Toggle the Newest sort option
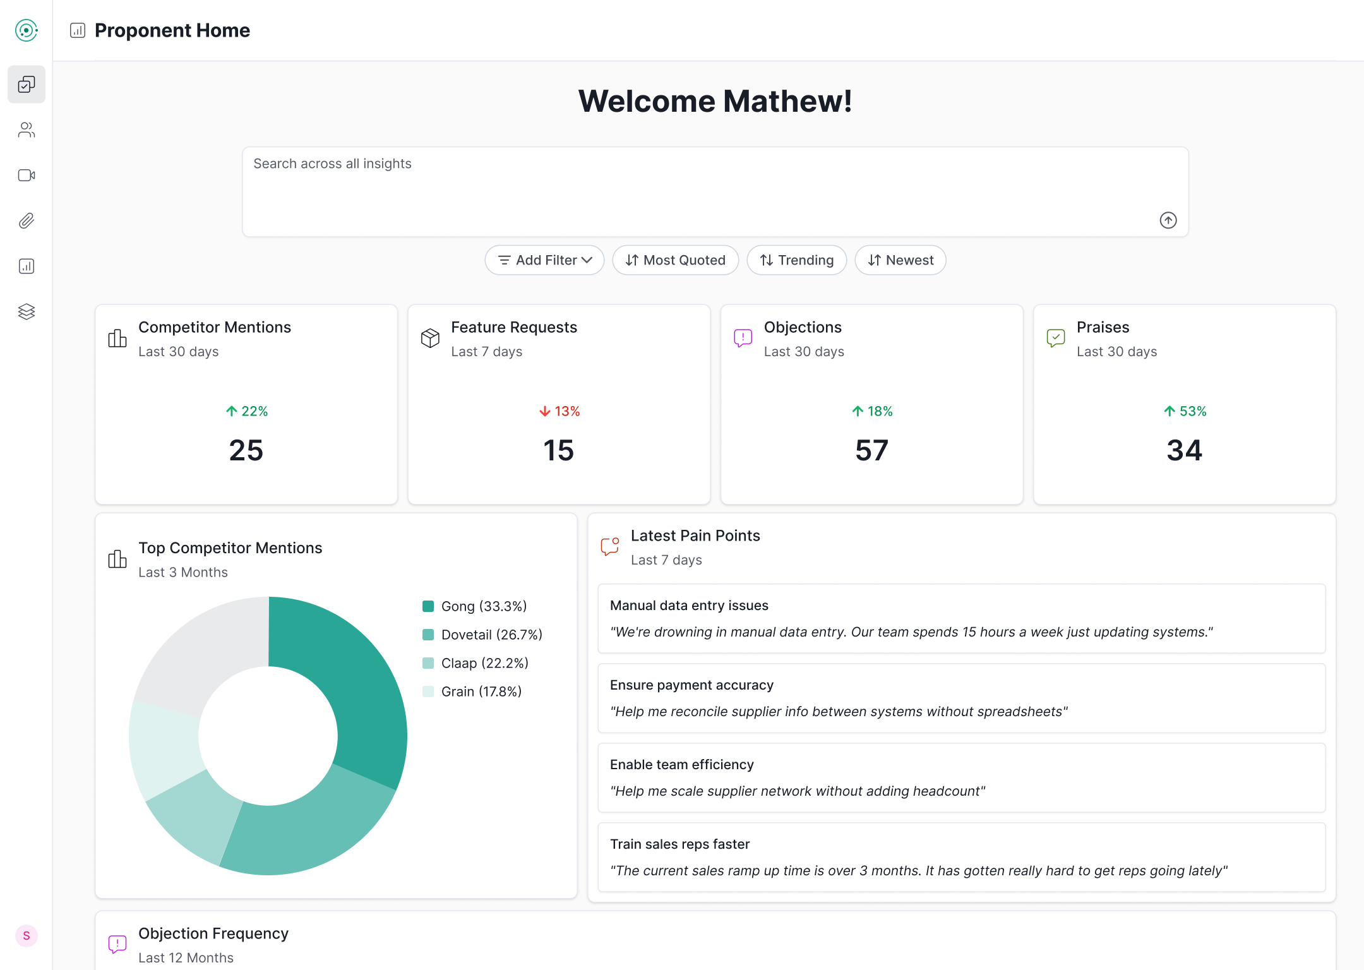The image size is (1364, 970). 900,260
